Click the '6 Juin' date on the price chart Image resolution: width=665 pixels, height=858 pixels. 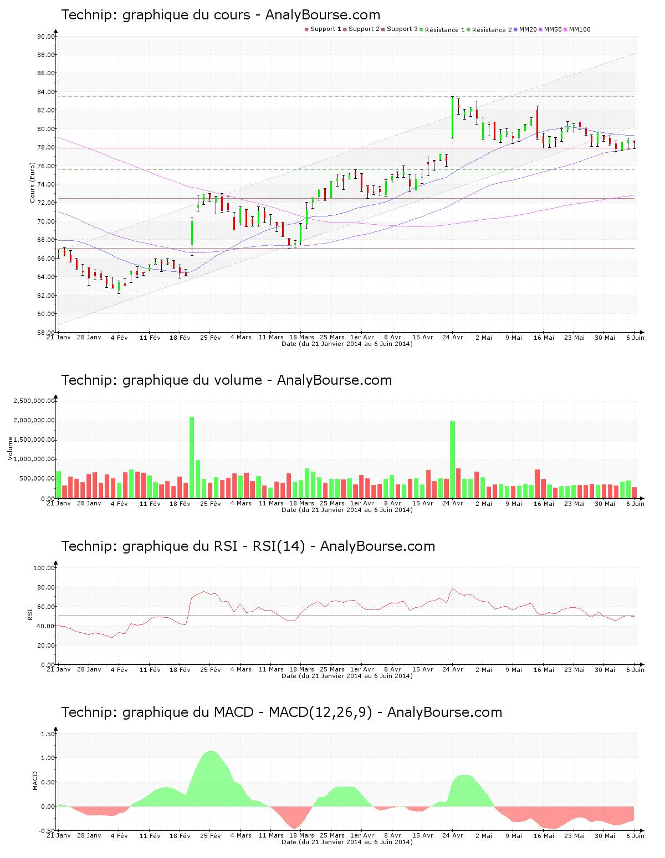635,337
